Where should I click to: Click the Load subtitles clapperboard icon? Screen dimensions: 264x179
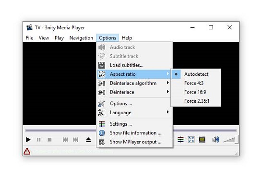coord(102,65)
